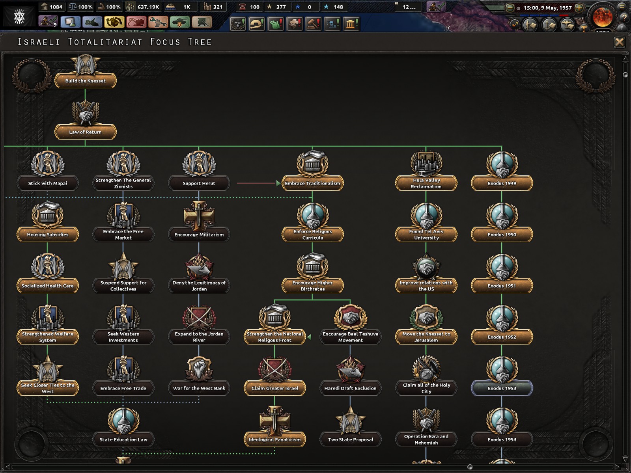Open Recruit & Deploy tank icon
Viewport: 631px width, 473px height.
[180, 22]
